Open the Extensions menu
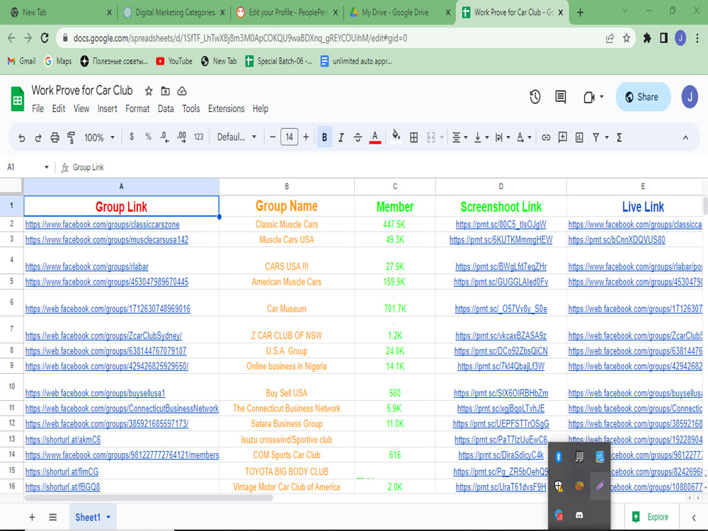The width and height of the screenshot is (708, 531). (227, 109)
